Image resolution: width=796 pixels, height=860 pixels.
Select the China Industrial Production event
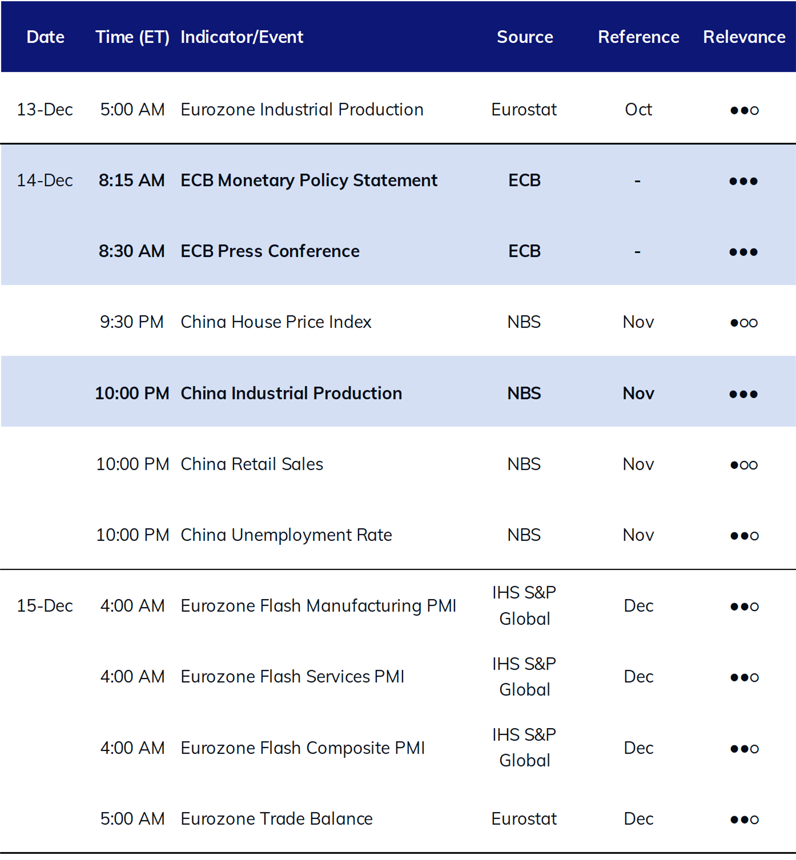point(291,393)
